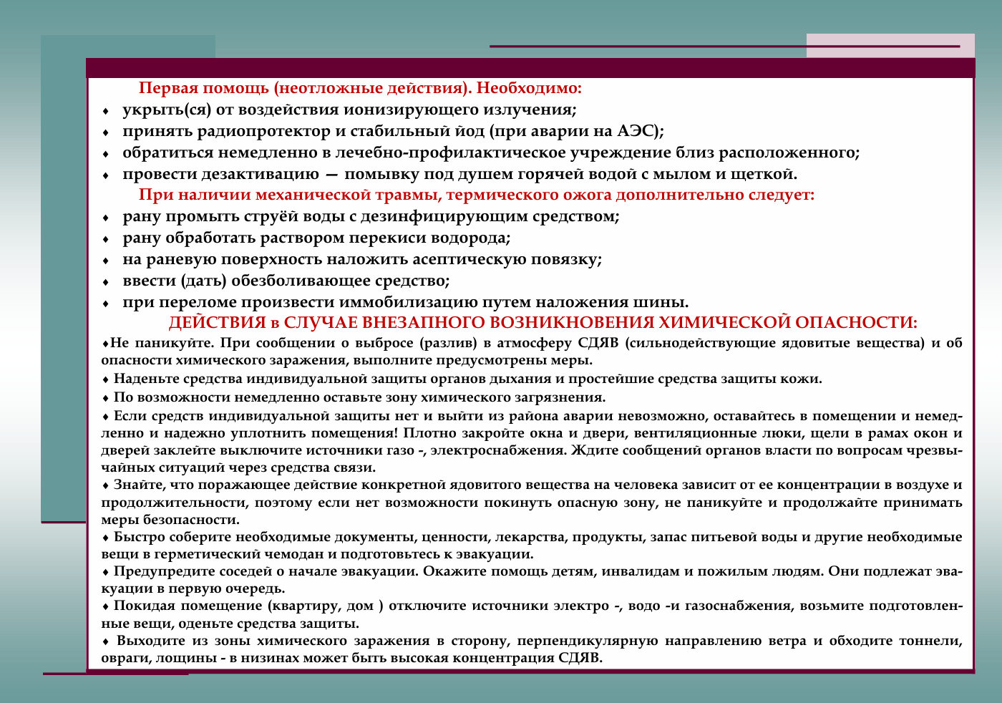Click the pale pink rectangle in the top-right corner
This screenshot has width=1002, height=703.
(x=890, y=43)
